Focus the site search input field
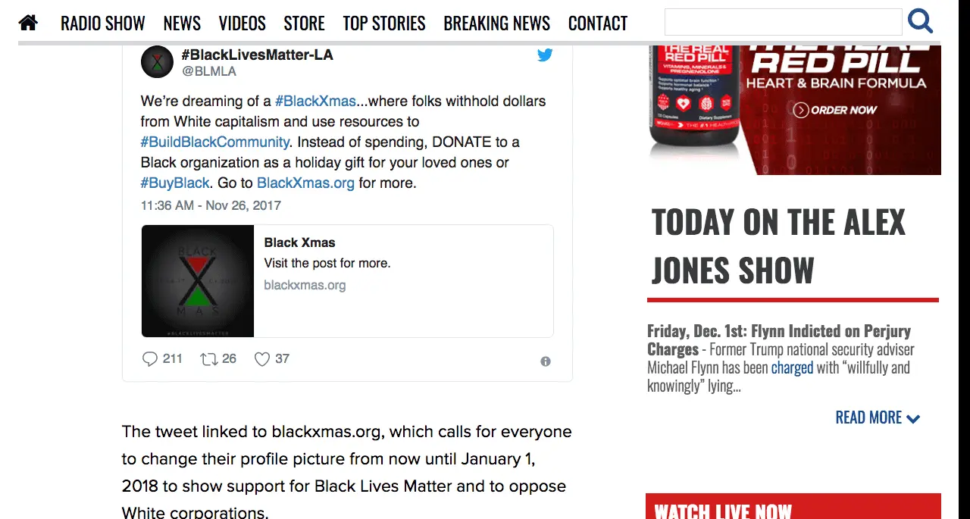The height and width of the screenshot is (519, 970). pyautogui.click(x=783, y=22)
